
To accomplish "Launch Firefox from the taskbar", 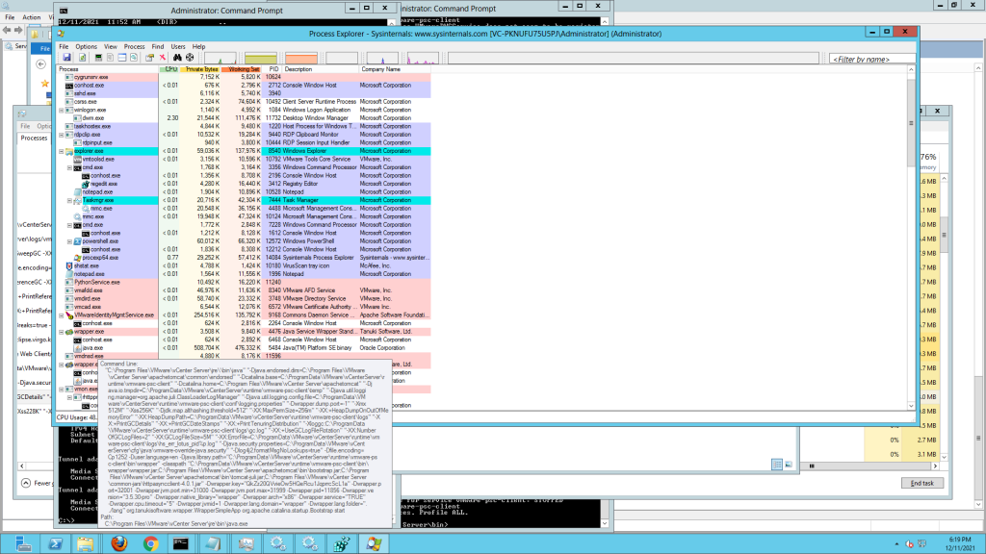I will click(118, 544).
